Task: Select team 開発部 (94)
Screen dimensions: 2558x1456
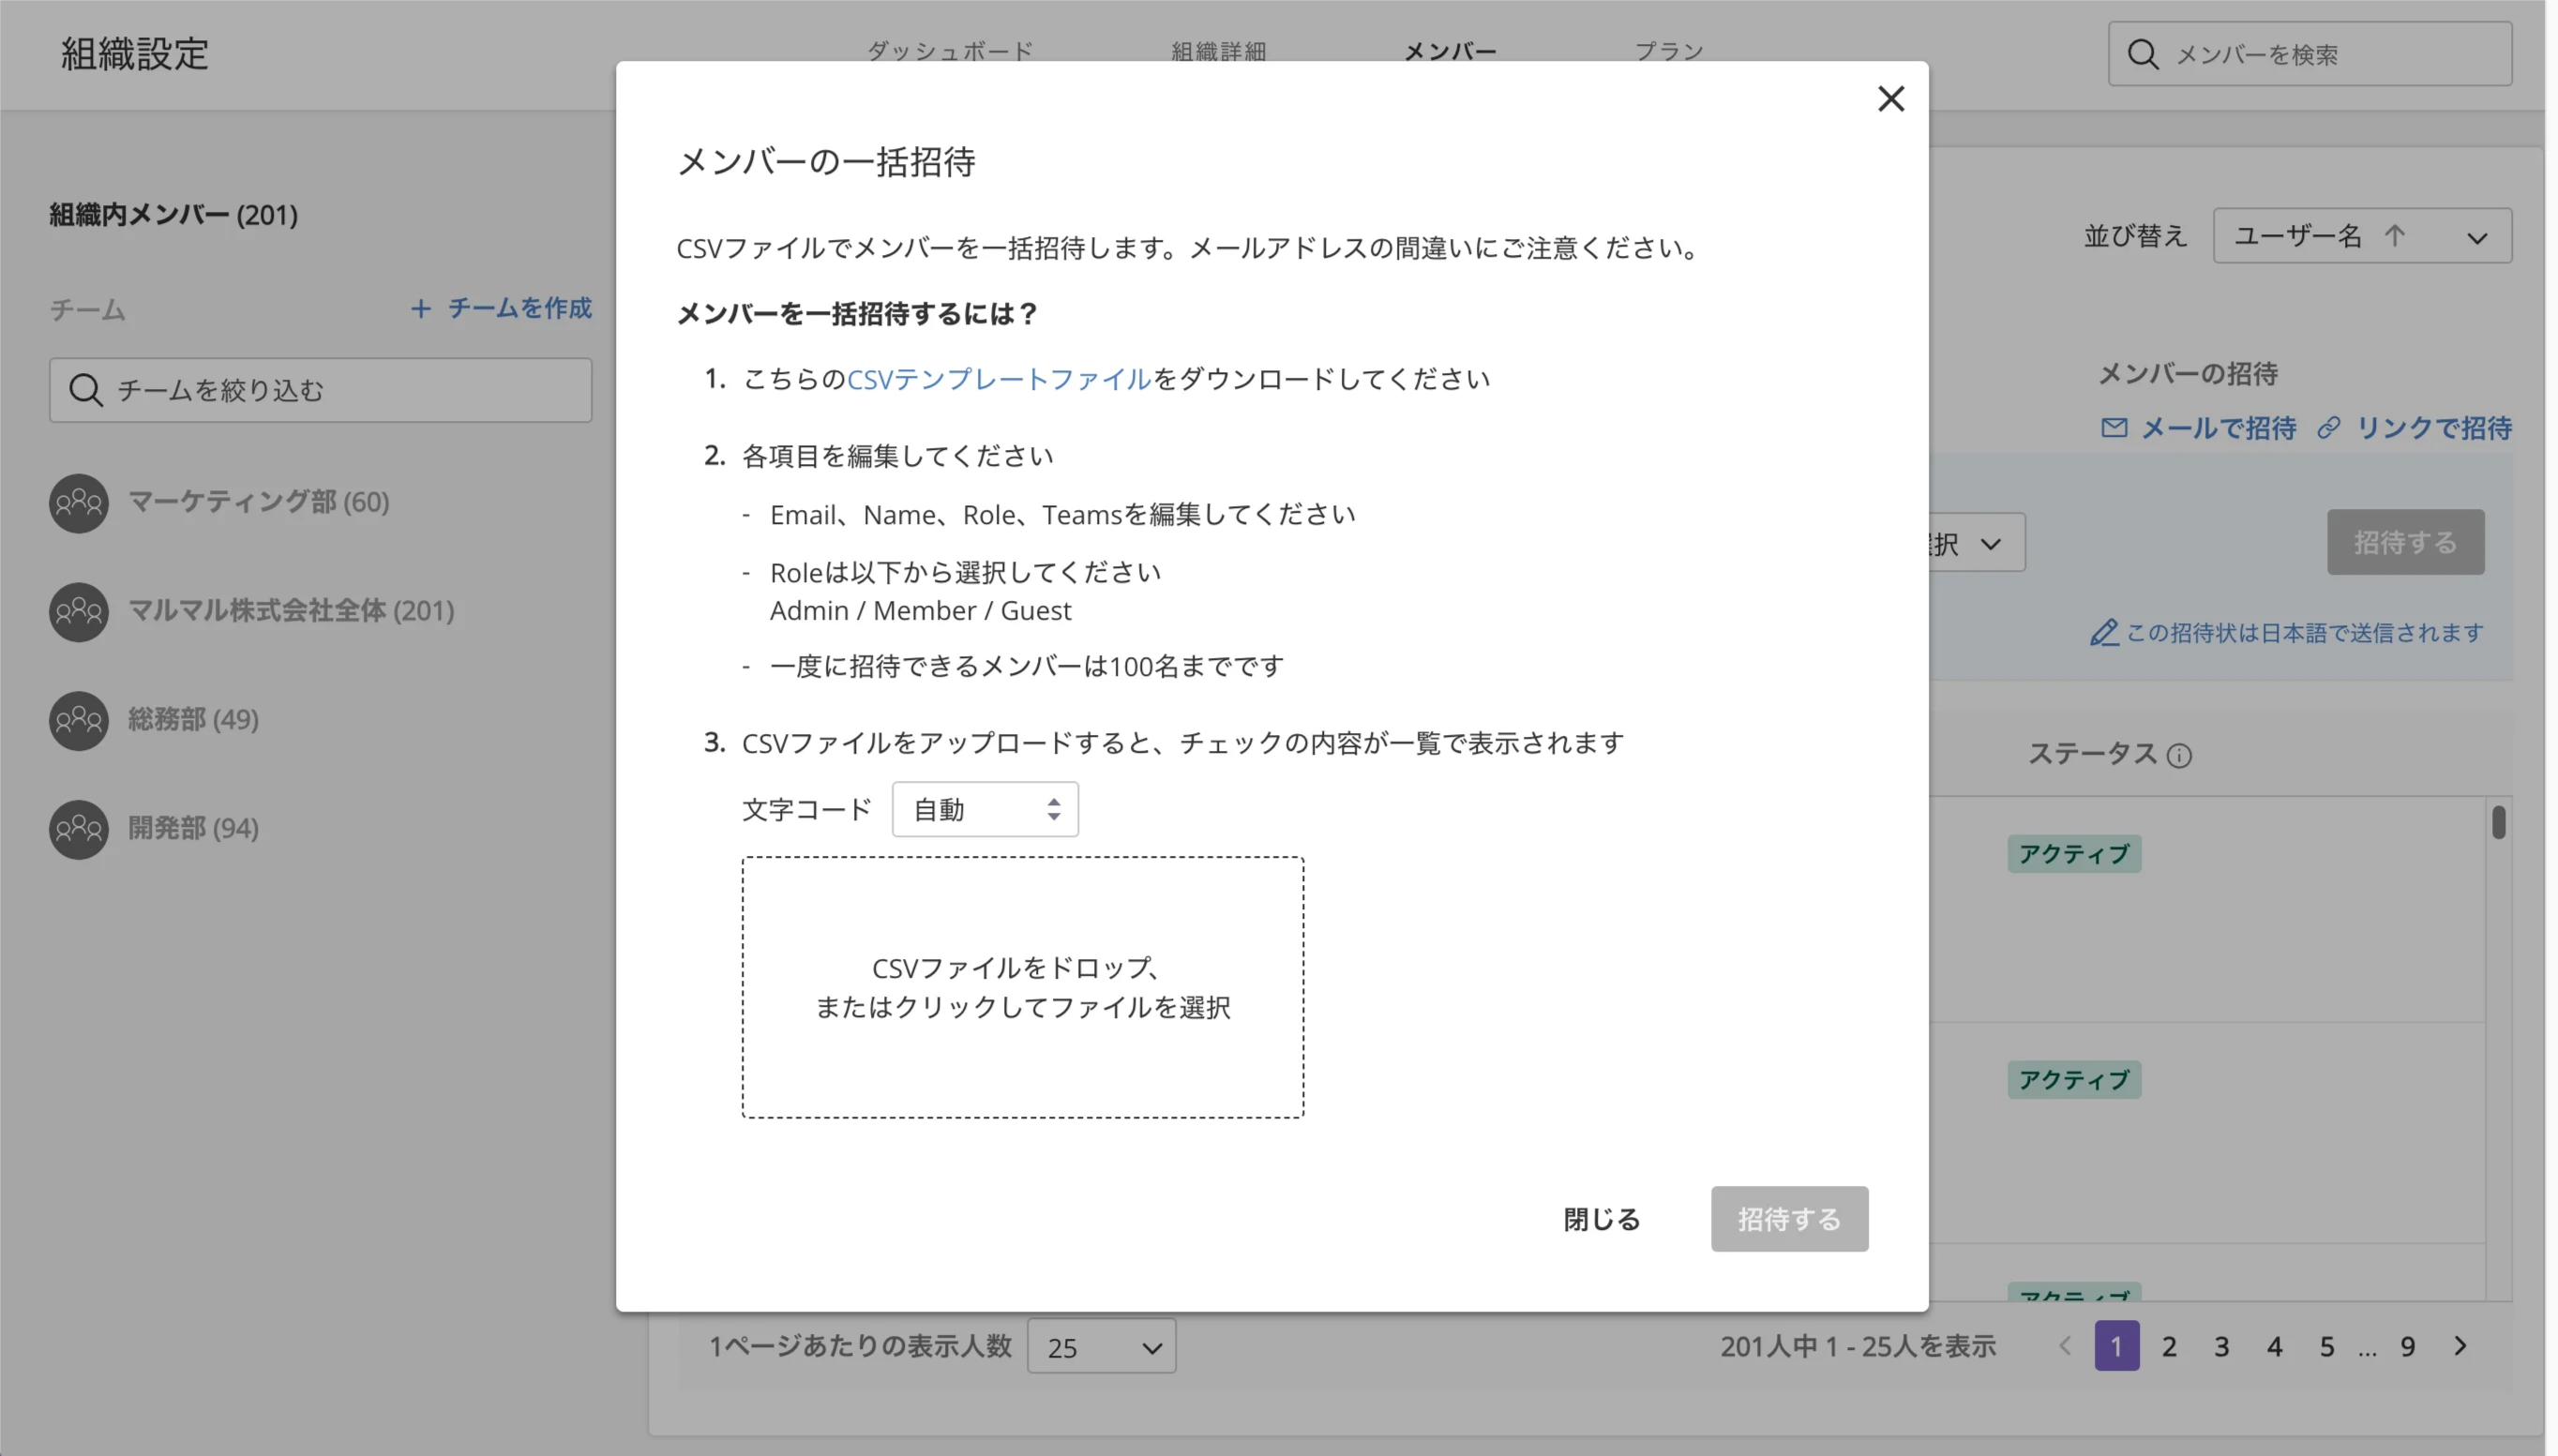Action: [193, 829]
